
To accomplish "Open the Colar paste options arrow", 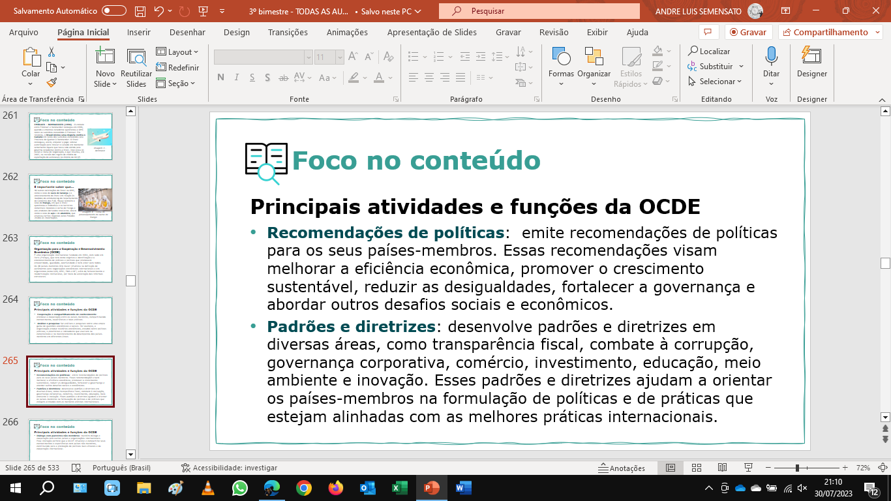I will pos(31,83).
